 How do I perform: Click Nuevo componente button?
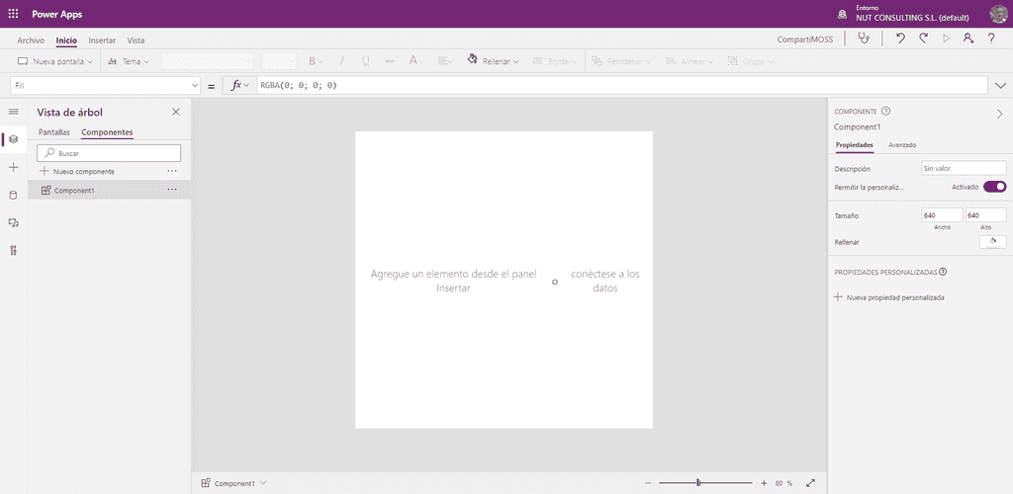[x=77, y=172]
